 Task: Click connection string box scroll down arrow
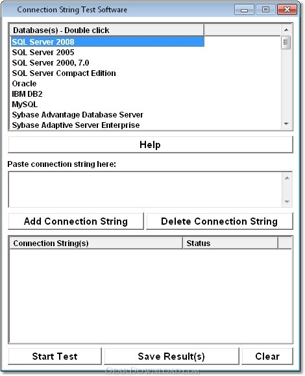287,202
